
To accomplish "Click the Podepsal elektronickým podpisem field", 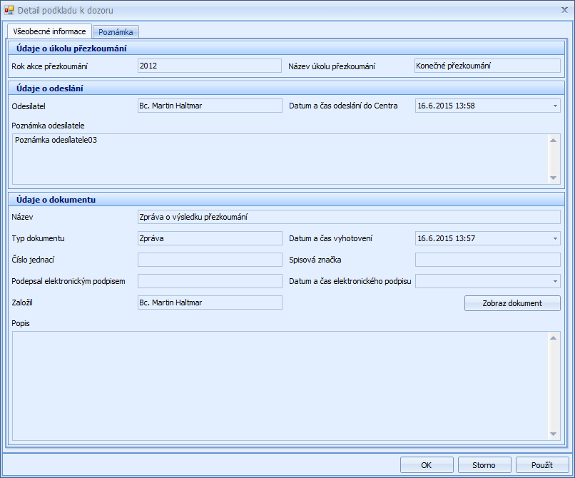I will 210,281.
